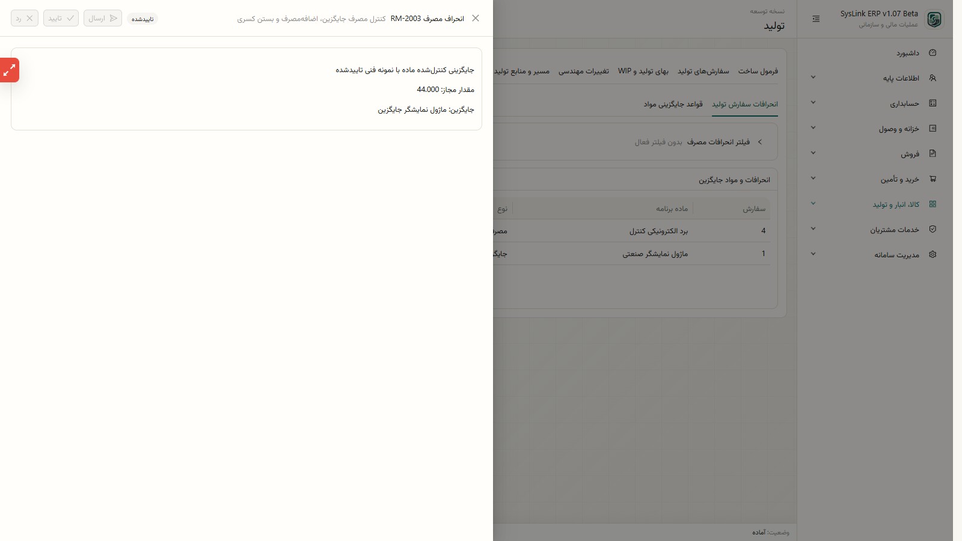This screenshot has width=962, height=541.
Task: Open the فرمول ساخت tab
Action: 758,71
